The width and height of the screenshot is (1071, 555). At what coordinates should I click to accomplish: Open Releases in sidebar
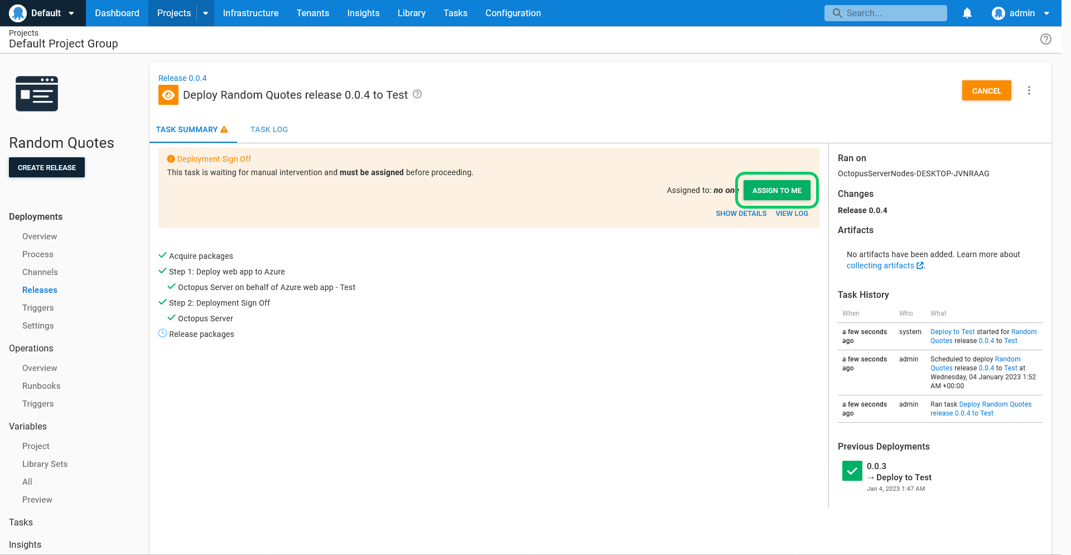(40, 290)
